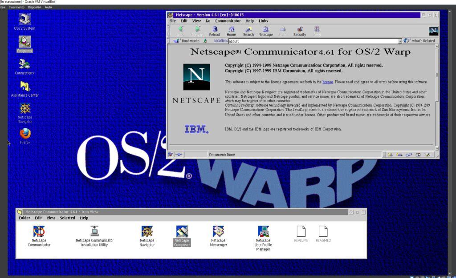The height and width of the screenshot is (278, 456).
Task: Open the Security toolbar button
Action: coord(300,31)
